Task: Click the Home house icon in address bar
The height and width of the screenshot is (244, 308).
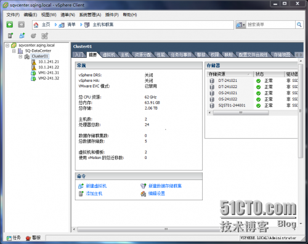Action: [x=36, y=25]
